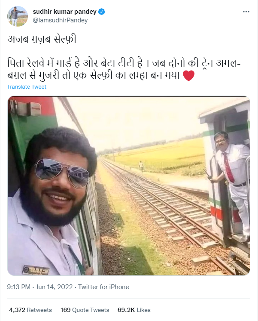
Task: Click the second paragraph of tweet text
Action: pos(124,69)
